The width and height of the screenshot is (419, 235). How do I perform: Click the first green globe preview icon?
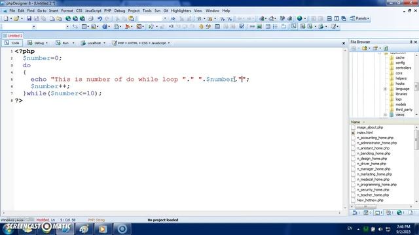click(68, 18)
